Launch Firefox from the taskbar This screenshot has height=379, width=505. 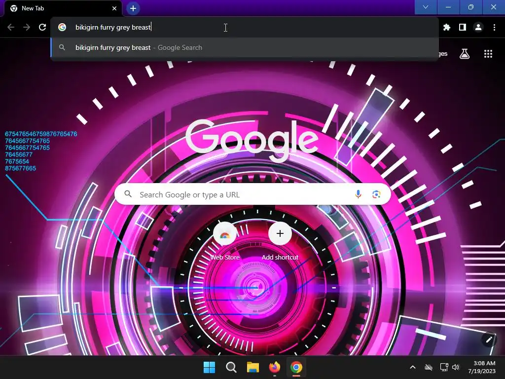click(x=274, y=367)
